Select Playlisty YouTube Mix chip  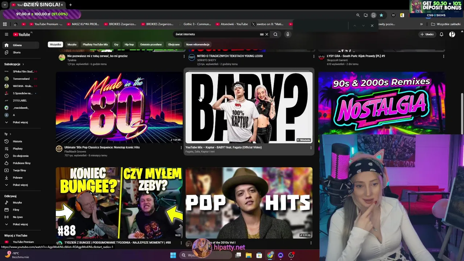(x=95, y=45)
